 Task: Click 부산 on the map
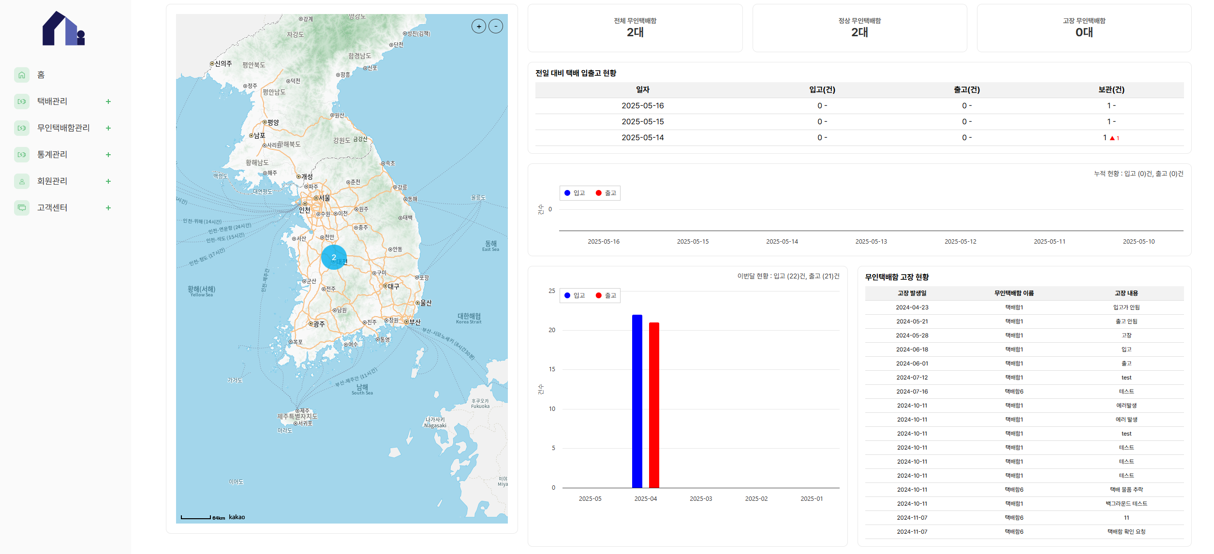click(413, 322)
